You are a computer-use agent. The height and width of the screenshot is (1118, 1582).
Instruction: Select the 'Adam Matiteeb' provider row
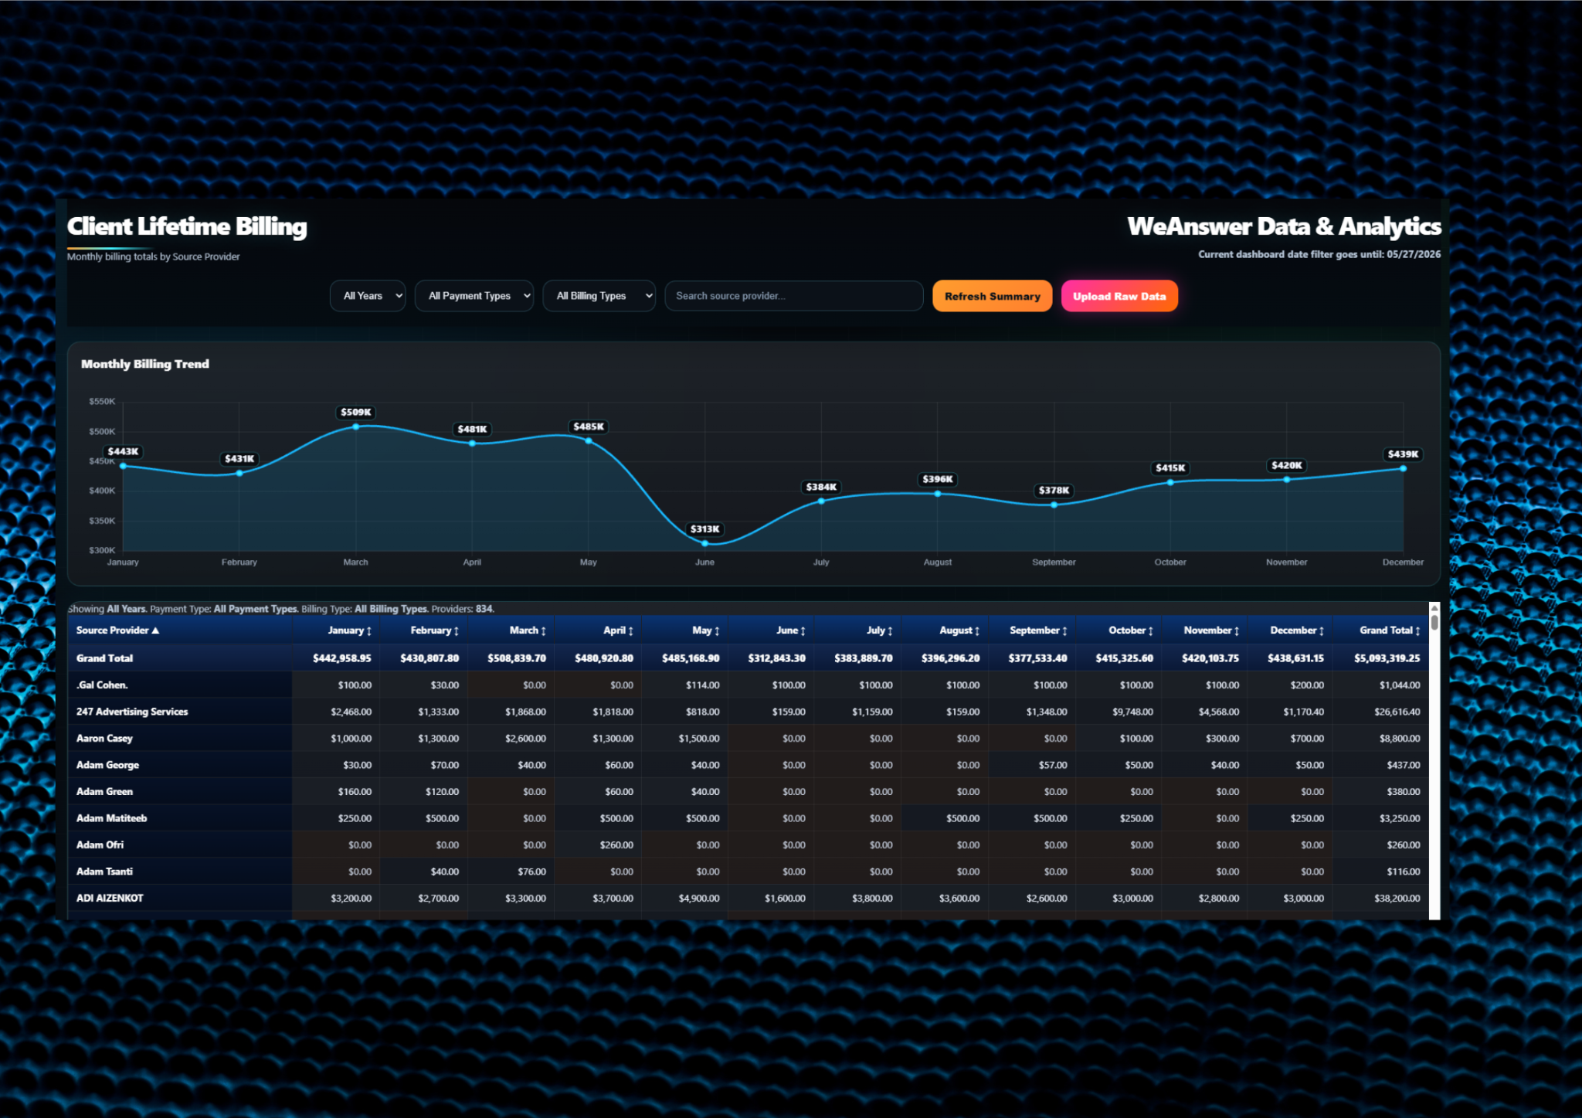coord(748,818)
